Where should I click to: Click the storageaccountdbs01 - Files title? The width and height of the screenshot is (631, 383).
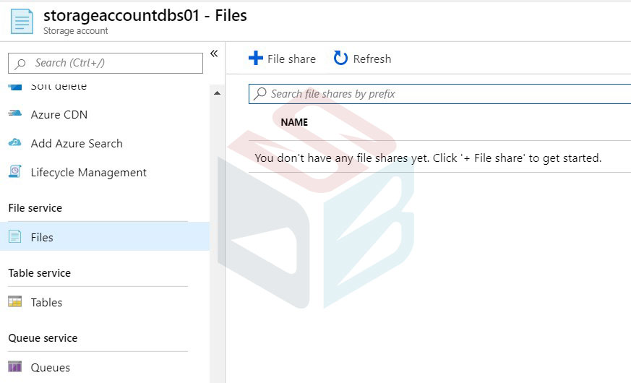(x=145, y=16)
